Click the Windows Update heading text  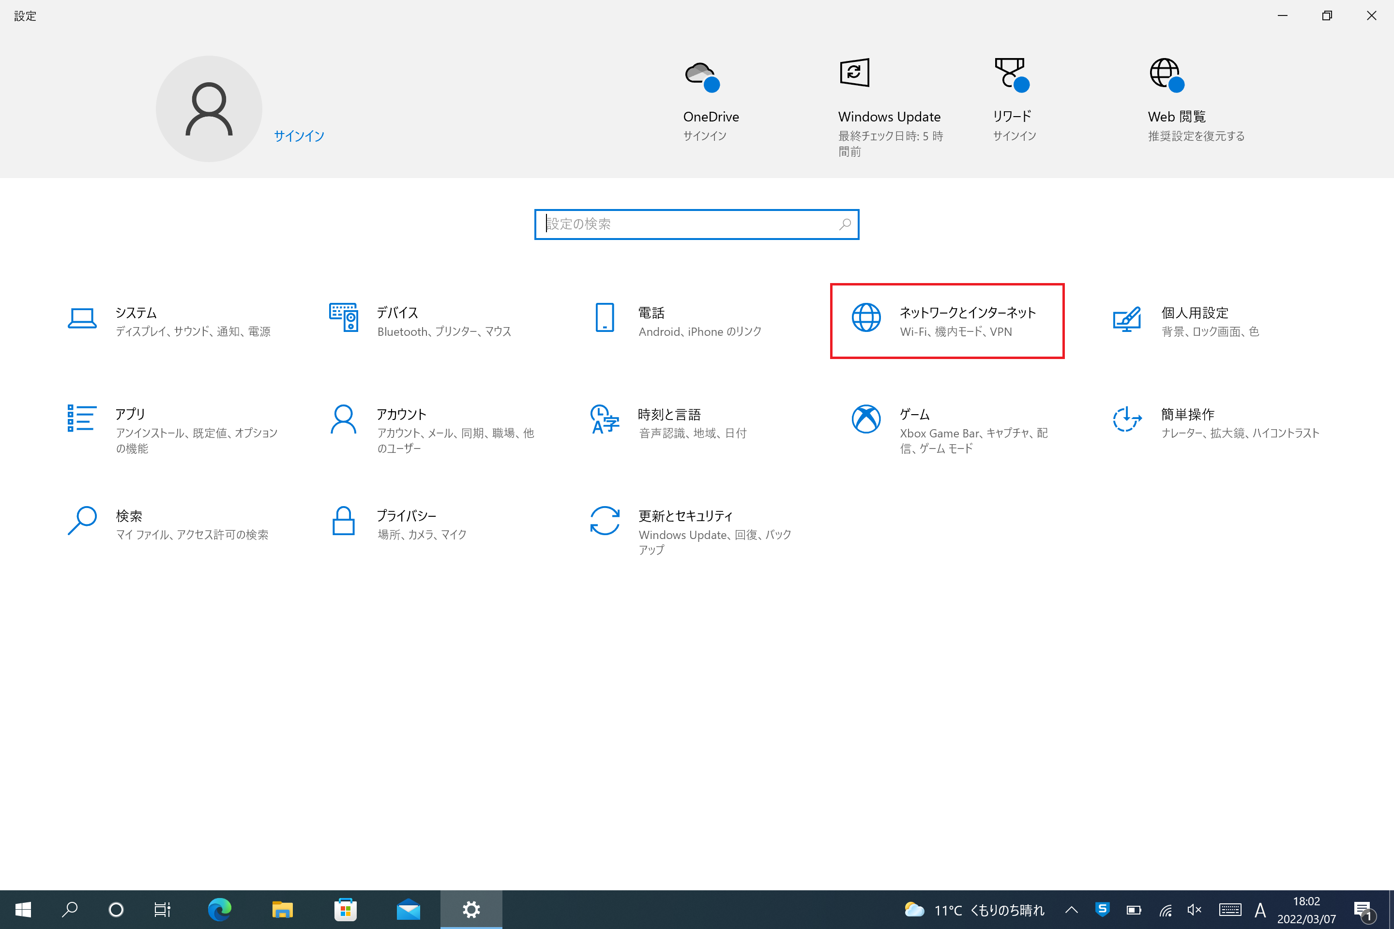click(889, 117)
